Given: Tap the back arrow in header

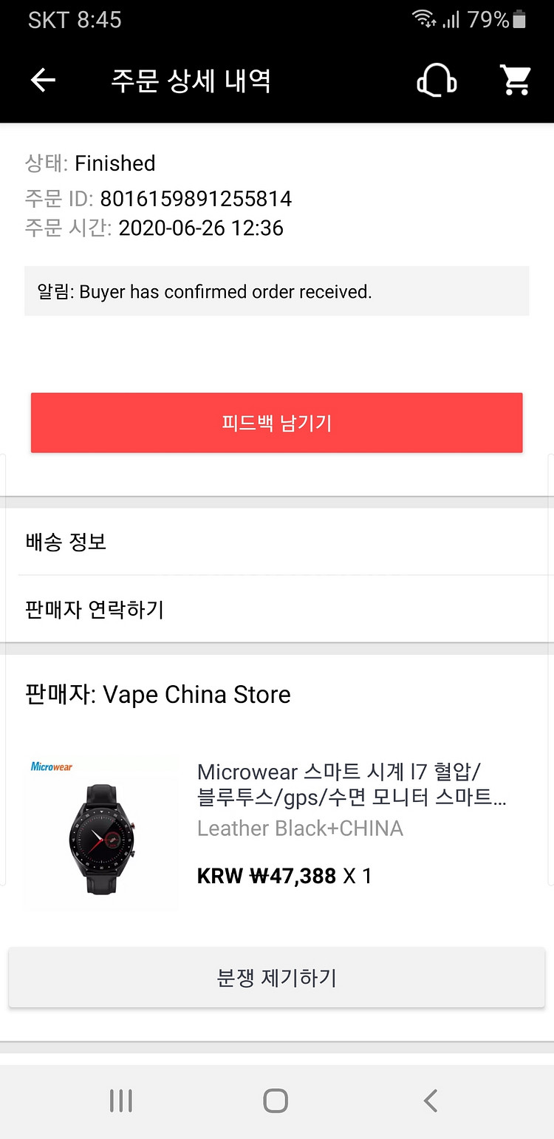Looking at the screenshot, I should pyautogui.click(x=43, y=80).
